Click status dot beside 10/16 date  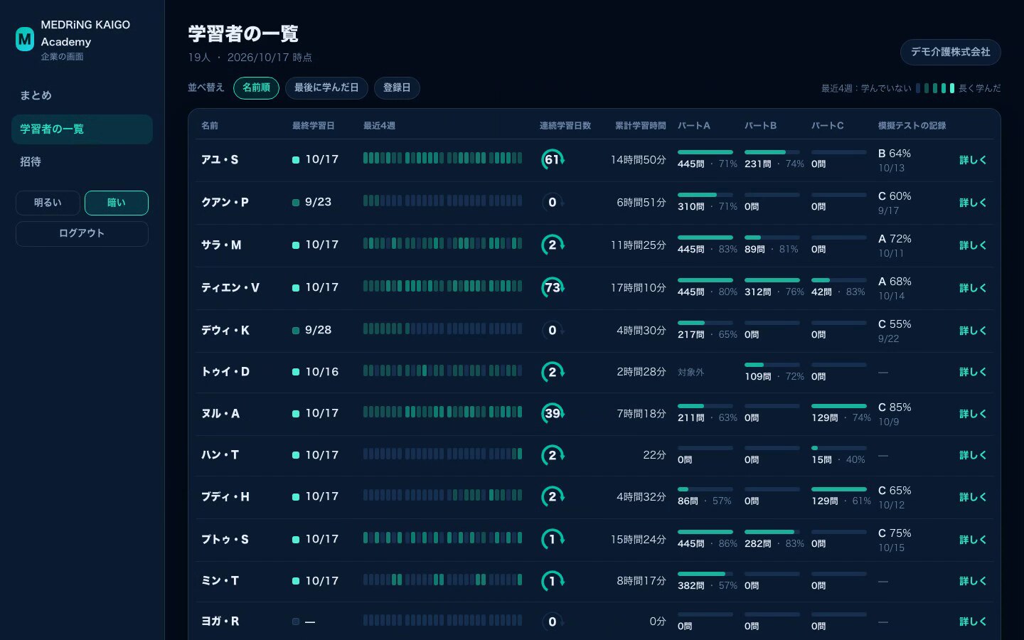click(296, 372)
